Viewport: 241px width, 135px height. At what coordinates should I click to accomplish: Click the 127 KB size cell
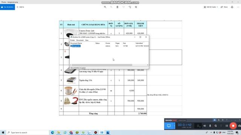[x=125, y=46]
